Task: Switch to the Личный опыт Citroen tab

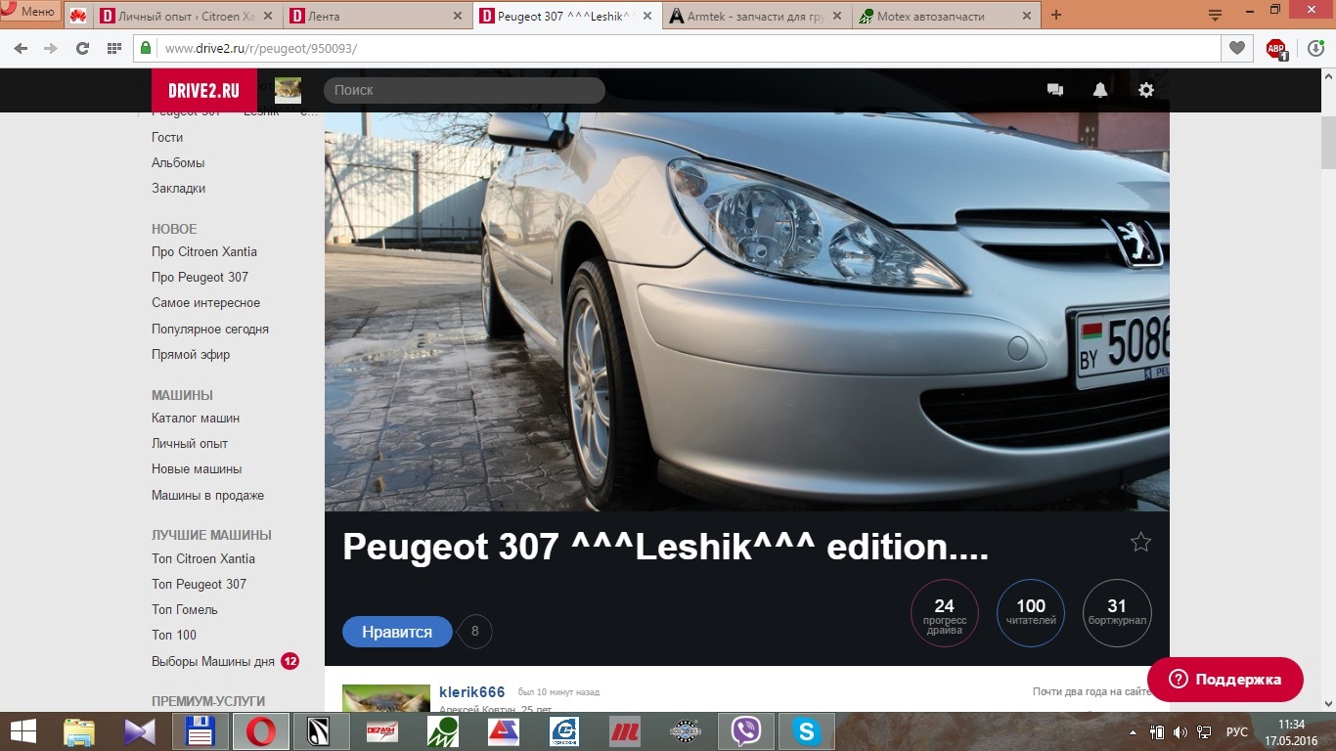Action: pyautogui.click(x=188, y=16)
